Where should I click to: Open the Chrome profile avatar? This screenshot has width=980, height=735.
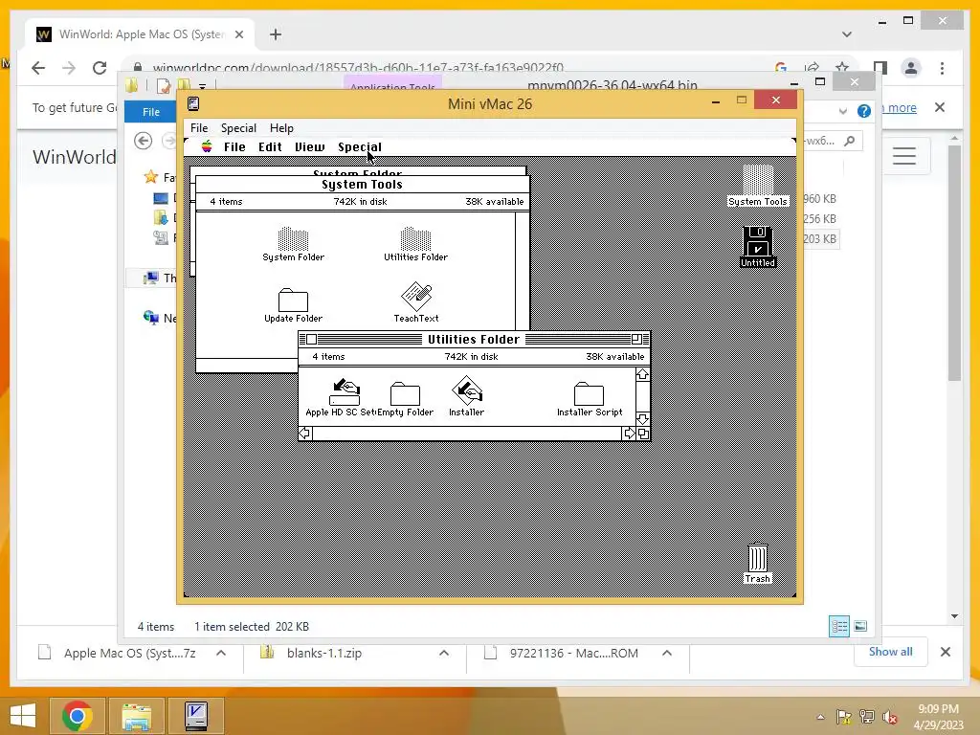pyautogui.click(x=911, y=68)
